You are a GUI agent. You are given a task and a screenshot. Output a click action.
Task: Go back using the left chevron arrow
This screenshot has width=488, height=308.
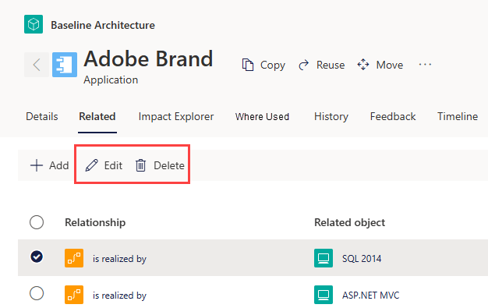37,65
